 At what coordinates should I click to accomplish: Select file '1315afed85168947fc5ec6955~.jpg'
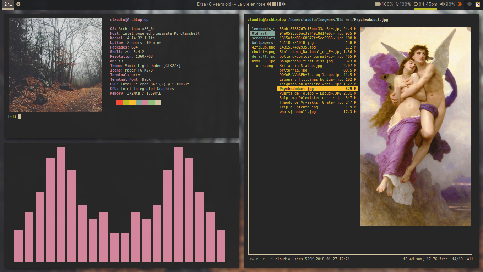(x=318, y=38)
